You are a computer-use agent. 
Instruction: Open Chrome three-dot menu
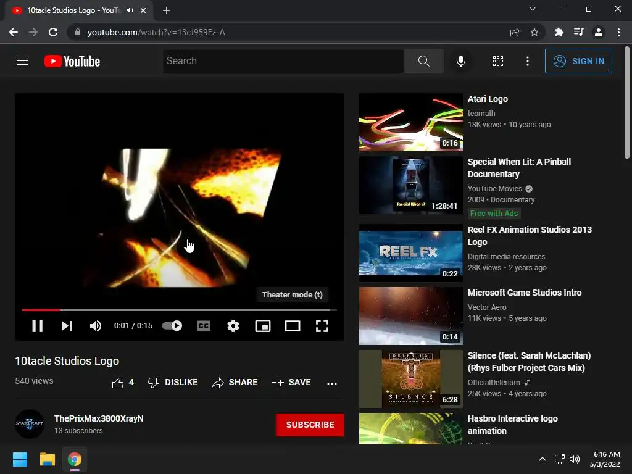[618, 32]
